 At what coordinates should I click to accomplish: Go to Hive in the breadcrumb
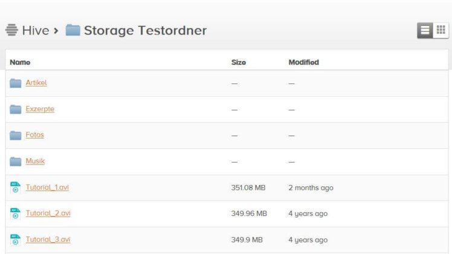(x=36, y=30)
